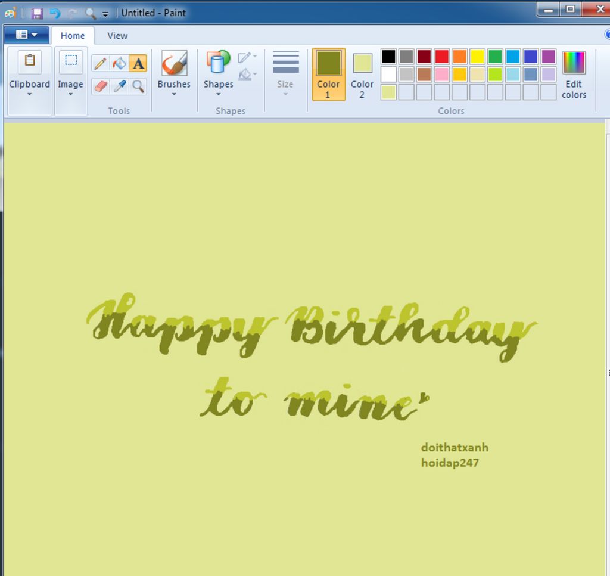Expand the Clipboard dropdown arrow

(30, 94)
